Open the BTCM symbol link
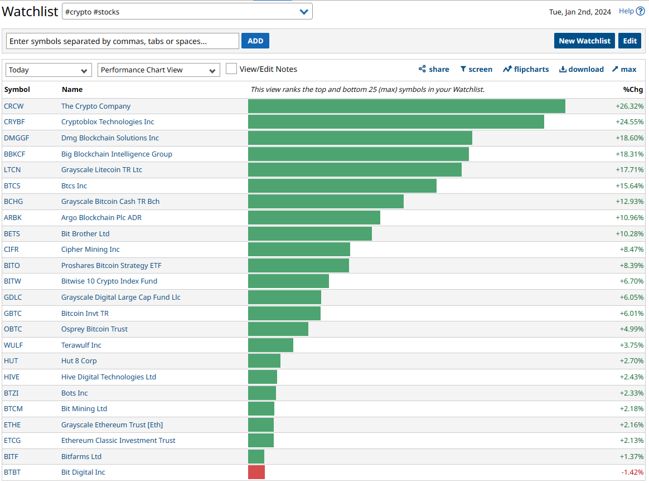The height and width of the screenshot is (483, 649). (x=13, y=409)
